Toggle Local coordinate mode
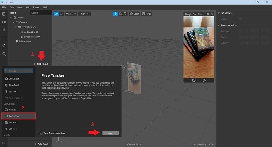The height and width of the screenshot is (147, 272). click(134, 14)
